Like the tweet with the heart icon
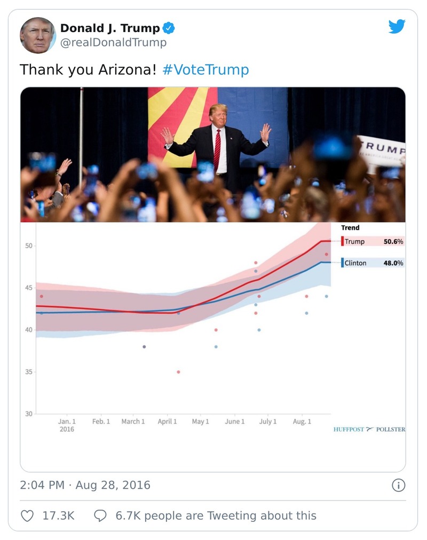 (x=27, y=515)
